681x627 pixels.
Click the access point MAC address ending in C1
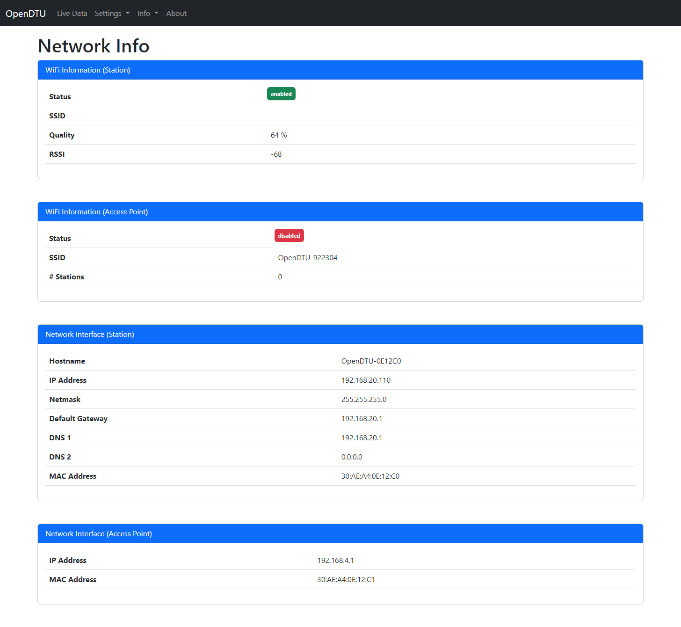tap(346, 580)
